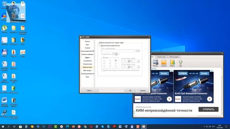Viewport: 230px width, 129px height.
Task: Click the Открыть folder icon in oCam
Action: coord(164,63)
